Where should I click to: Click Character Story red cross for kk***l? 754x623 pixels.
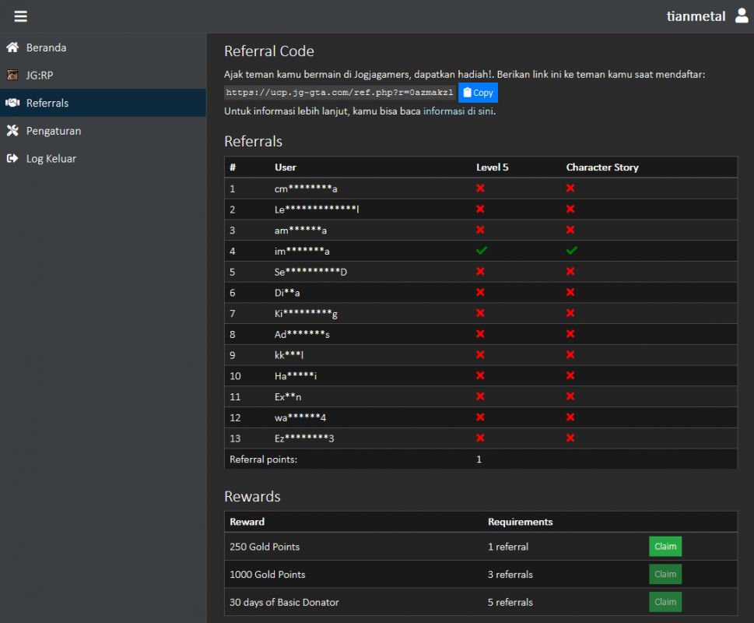pyautogui.click(x=570, y=354)
